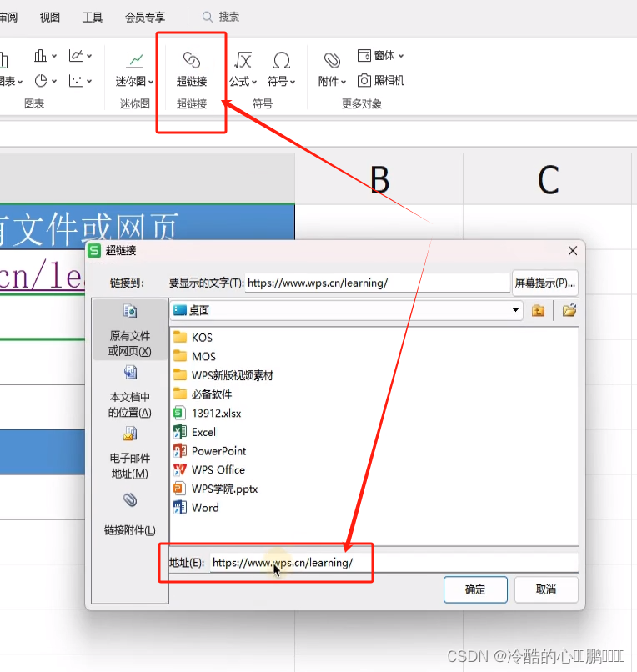The image size is (637, 672).
Task: Select the PowerPoint shortcut
Action: coord(209,451)
